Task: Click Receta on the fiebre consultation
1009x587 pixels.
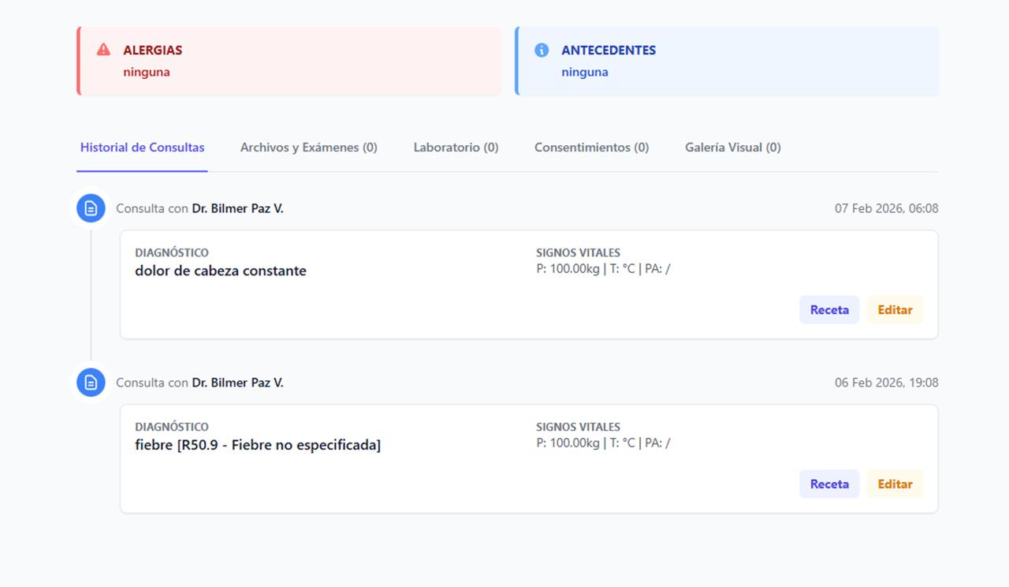Action: 828,484
